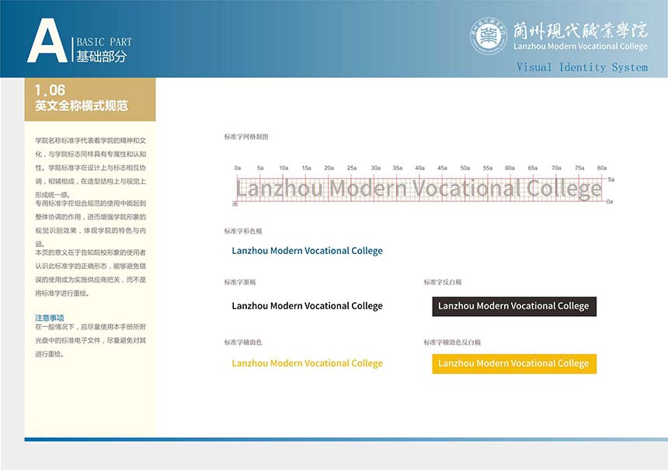Click the large white letter A
Image resolution: width=668 pixels, height=470 pixels.
pyautogui.click(x=47, y=40)
